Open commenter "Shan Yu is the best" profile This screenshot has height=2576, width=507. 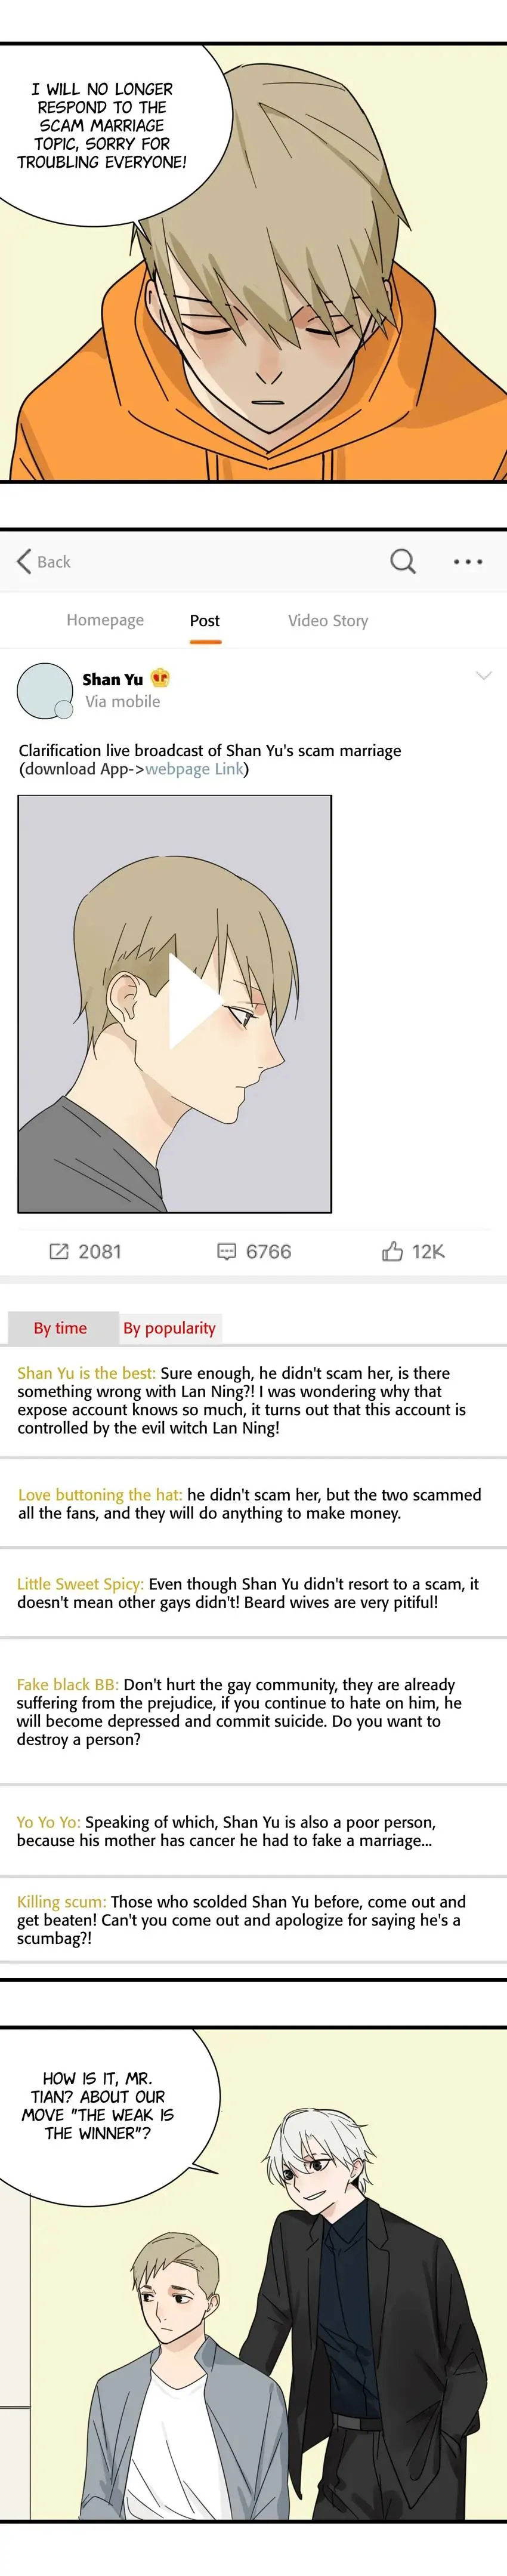pyautogui.click(x=86, y=1373)
